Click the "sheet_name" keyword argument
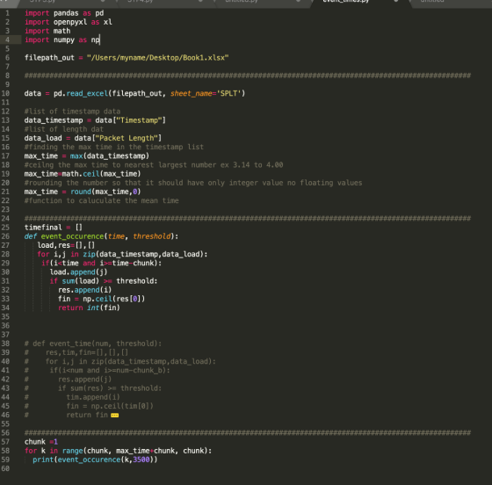 click(x=192, y=93)
